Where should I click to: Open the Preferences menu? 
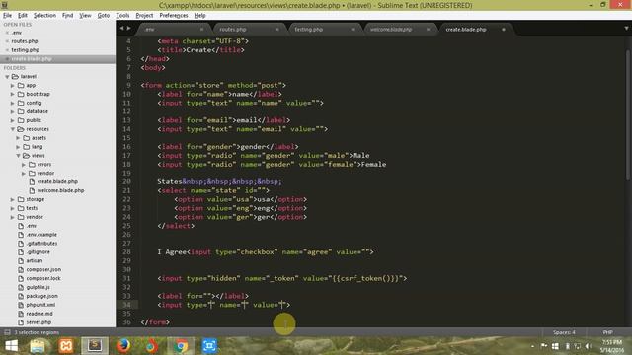tap(174, 16)
